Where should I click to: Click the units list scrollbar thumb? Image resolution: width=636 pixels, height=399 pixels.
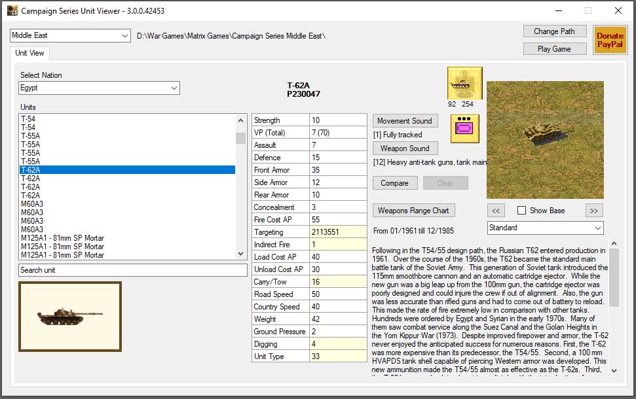click(240, 138)
